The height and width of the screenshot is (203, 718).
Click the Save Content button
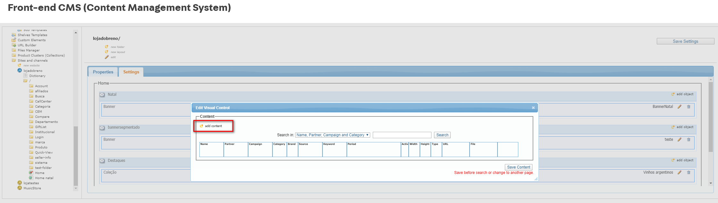tap(518, 167)
